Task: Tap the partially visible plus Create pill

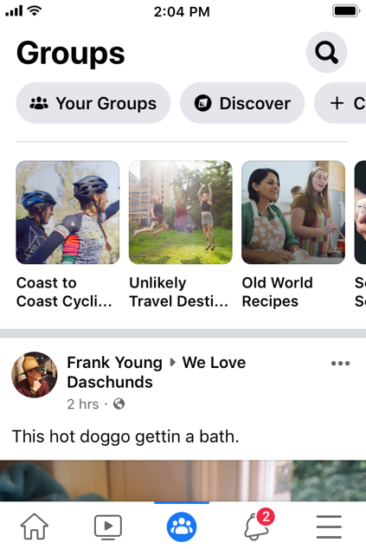Action: [x=340, y=103]
